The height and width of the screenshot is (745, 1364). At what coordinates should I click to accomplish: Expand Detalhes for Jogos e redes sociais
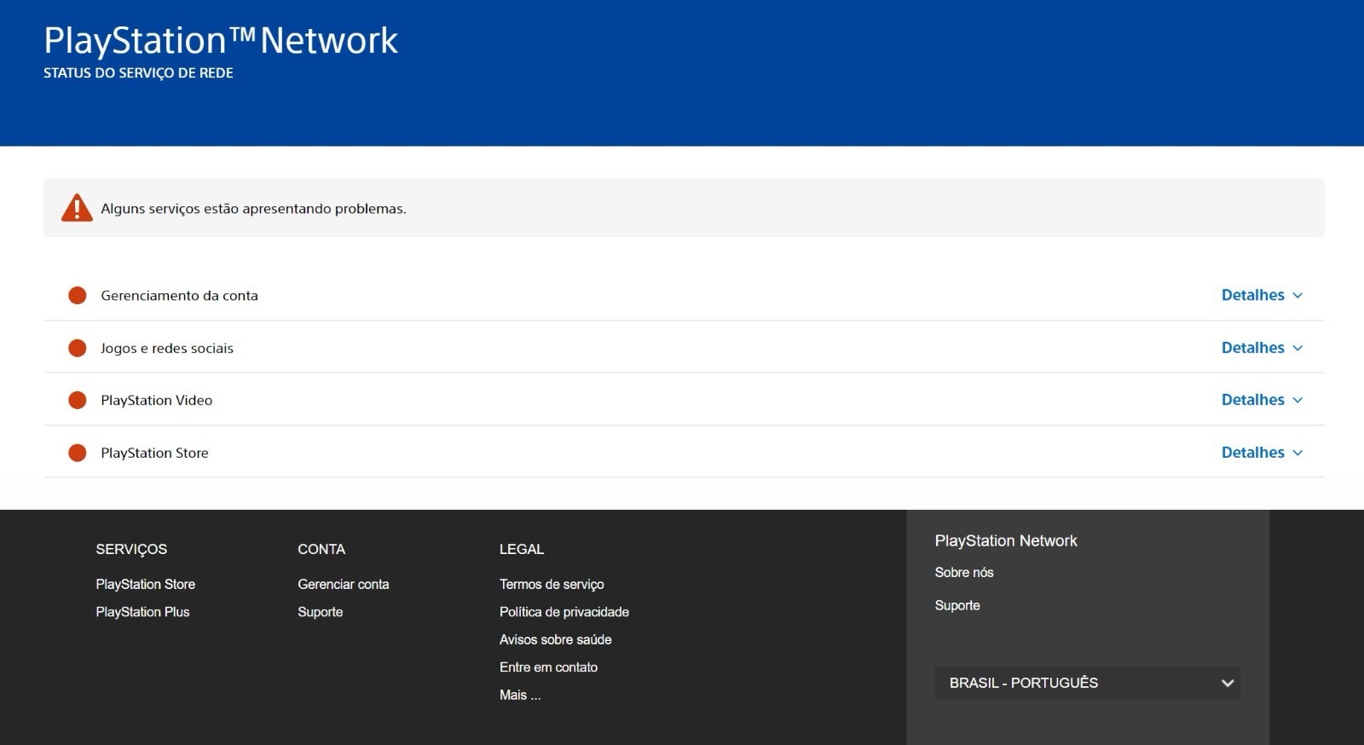tap(1262, 348)
